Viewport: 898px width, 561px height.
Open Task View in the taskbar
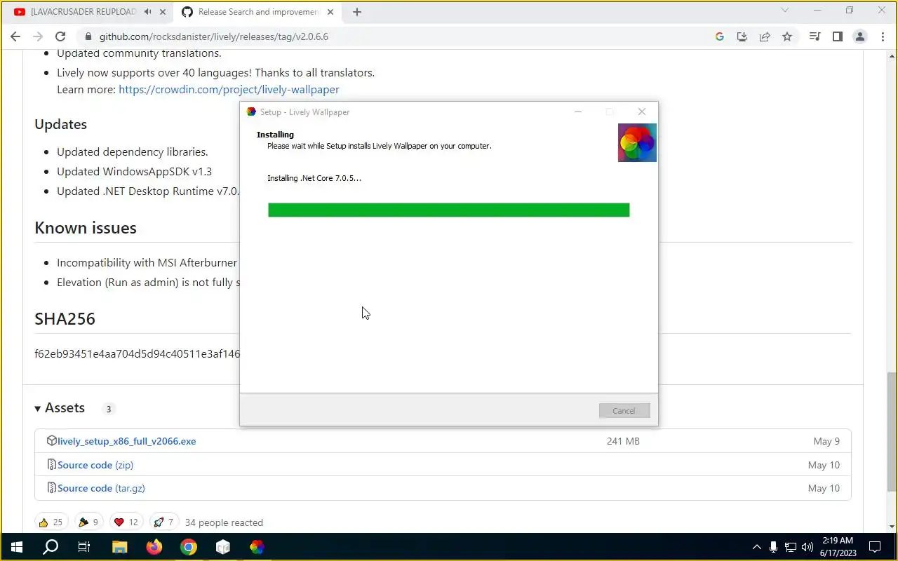84,547
